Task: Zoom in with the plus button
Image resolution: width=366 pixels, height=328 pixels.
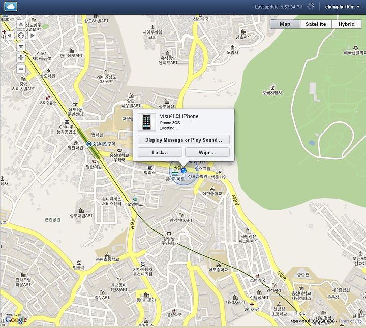Action: [21, 58]
